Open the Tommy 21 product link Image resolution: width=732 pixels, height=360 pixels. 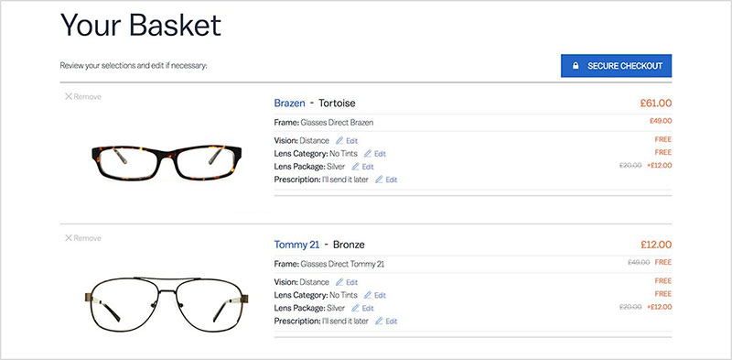coord(296,245)
